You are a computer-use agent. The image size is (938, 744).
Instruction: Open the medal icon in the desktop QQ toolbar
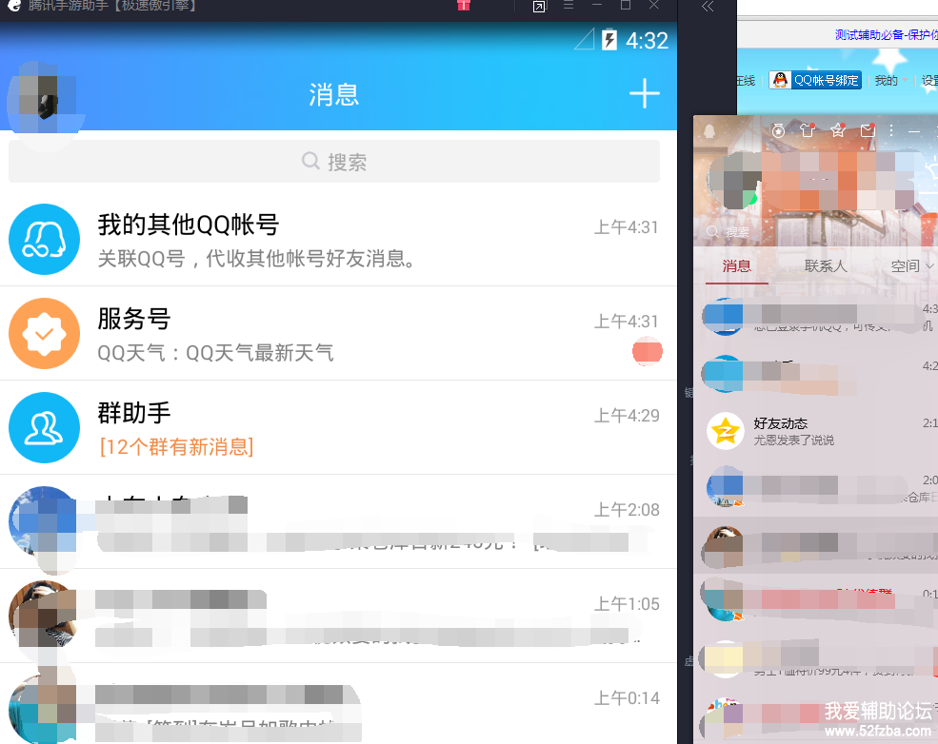(x=778, y=130)
